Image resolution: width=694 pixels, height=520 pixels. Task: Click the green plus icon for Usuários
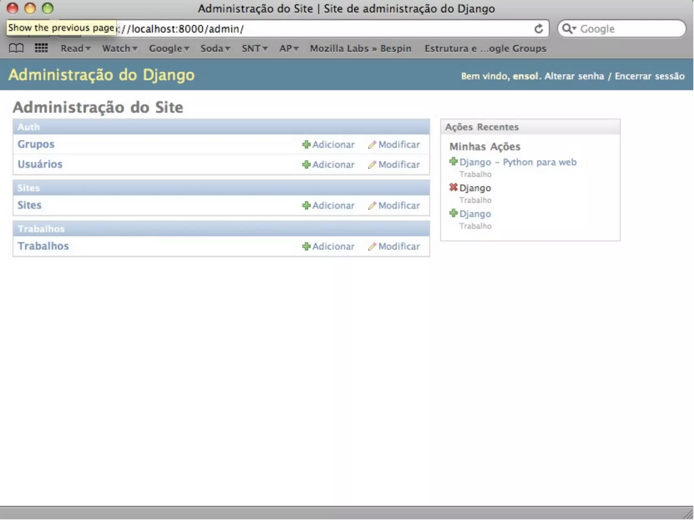click(x=306, y=165)
